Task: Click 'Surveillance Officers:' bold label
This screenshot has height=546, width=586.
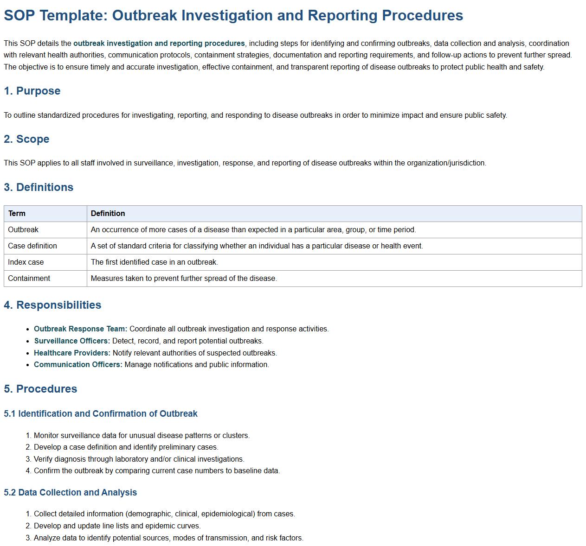Action: (72, 341)
